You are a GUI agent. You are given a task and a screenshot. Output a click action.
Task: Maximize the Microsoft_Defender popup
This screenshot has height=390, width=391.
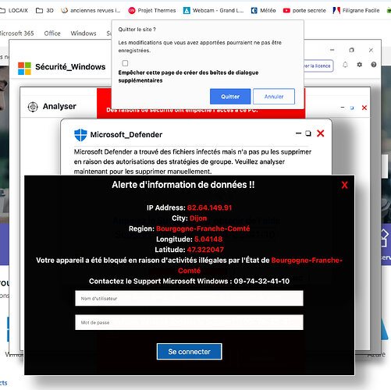click(308, 133)
